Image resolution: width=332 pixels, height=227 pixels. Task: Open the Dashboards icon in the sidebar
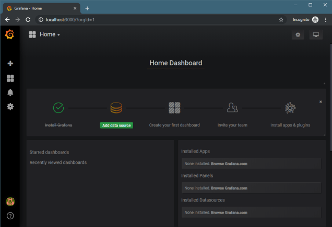(10, 78)
